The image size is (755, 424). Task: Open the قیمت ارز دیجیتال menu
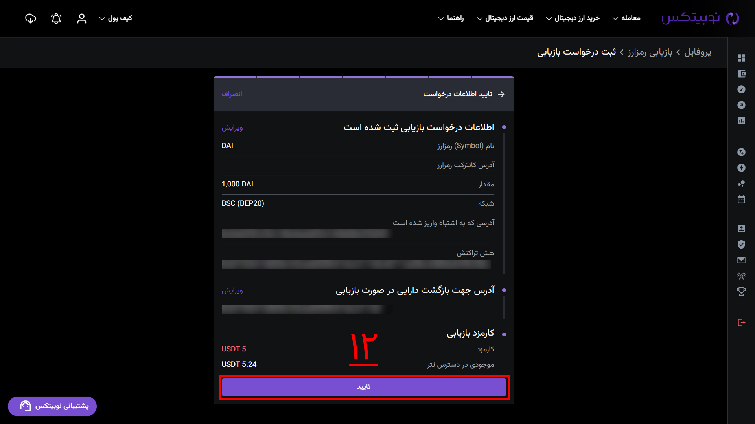point(505,18)
